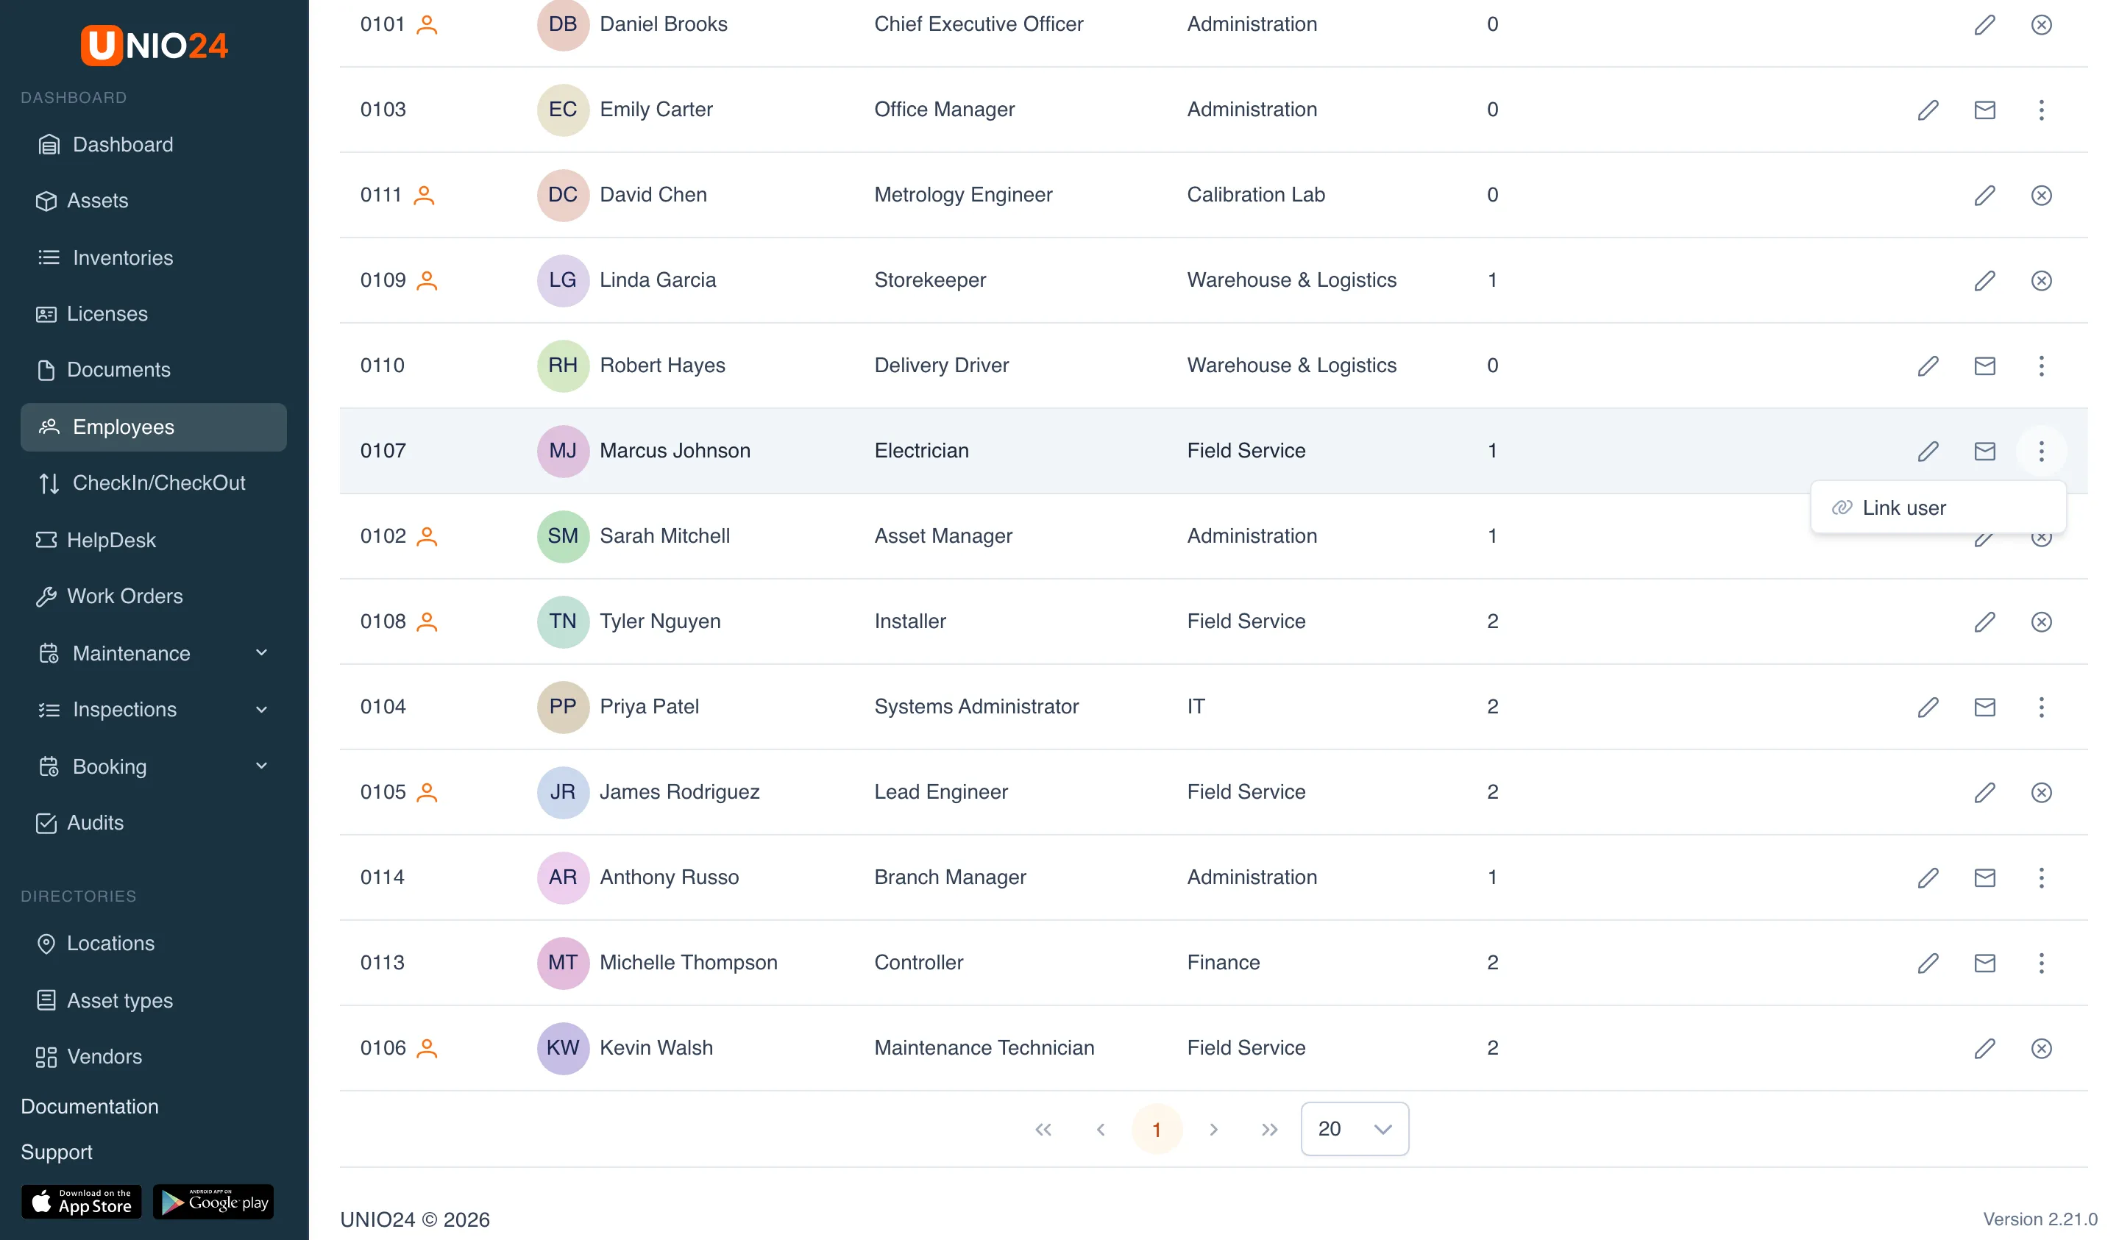Open Dashboard in the sidebar
This screenshot has width=2119, height=1240.
point(154,145)
